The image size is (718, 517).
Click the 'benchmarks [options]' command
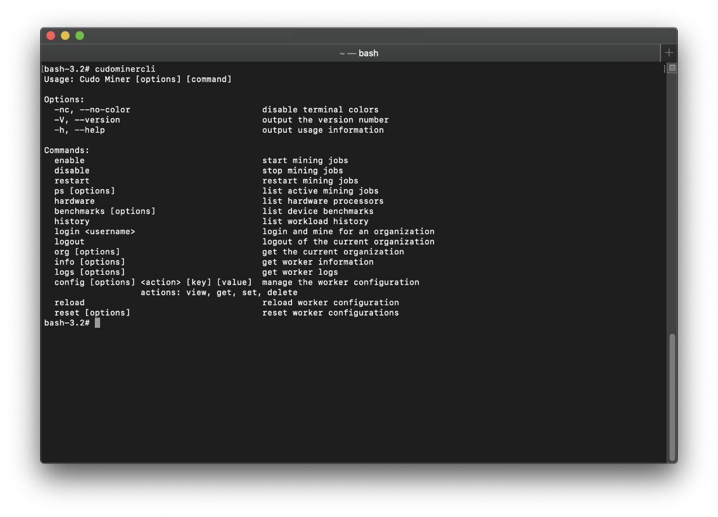[x=105, y=211]
